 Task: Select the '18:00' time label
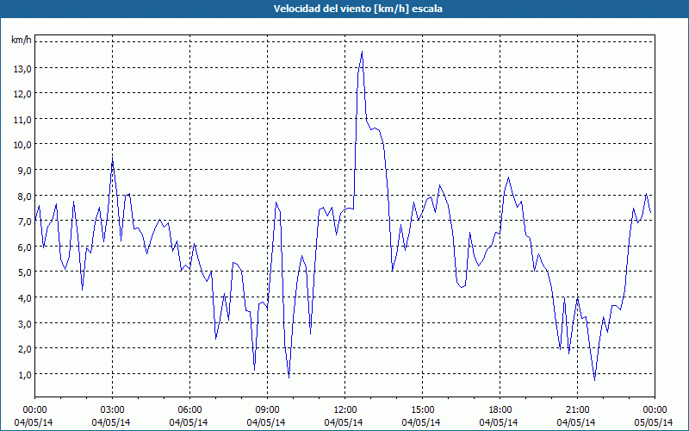point(500,410)
